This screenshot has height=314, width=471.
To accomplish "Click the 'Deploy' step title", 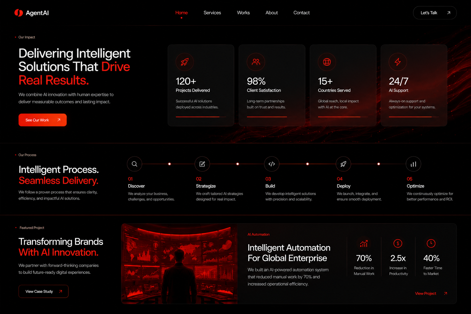I will [x=343, y=186].
